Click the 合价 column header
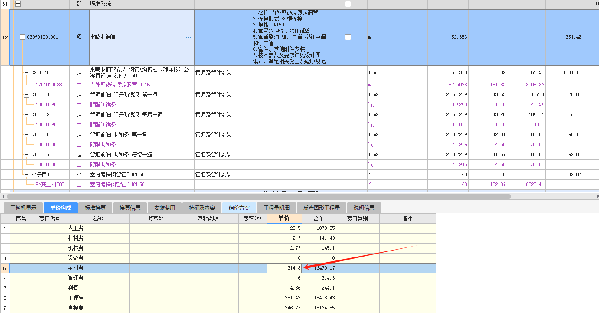This screenshot has height=332, width=599. coord(319,218)
